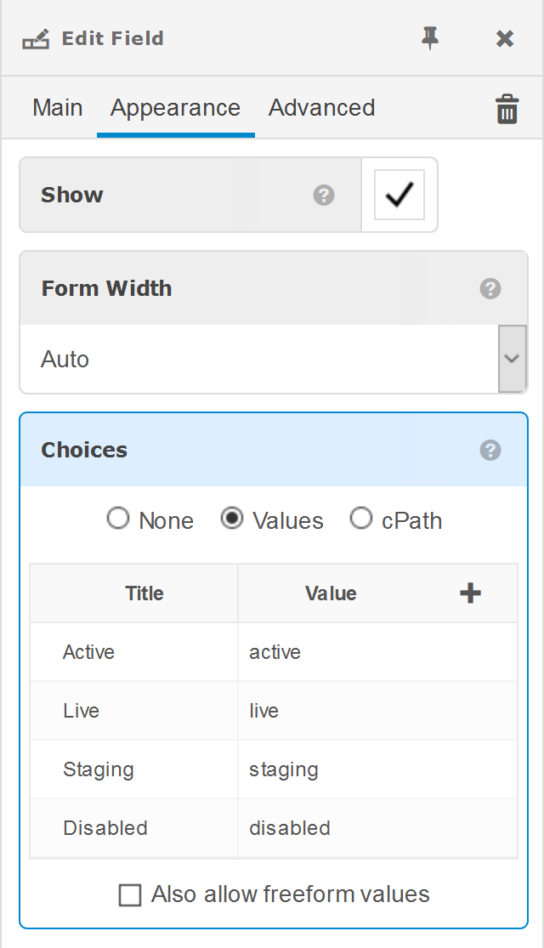
Task: Choose the Values radio option
Action: [231, 519]
